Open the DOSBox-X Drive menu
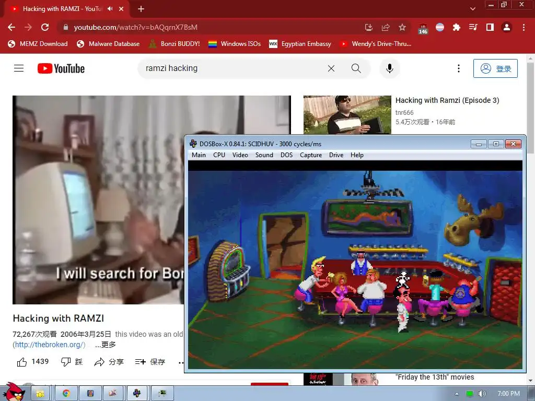 tap(336, 155)
